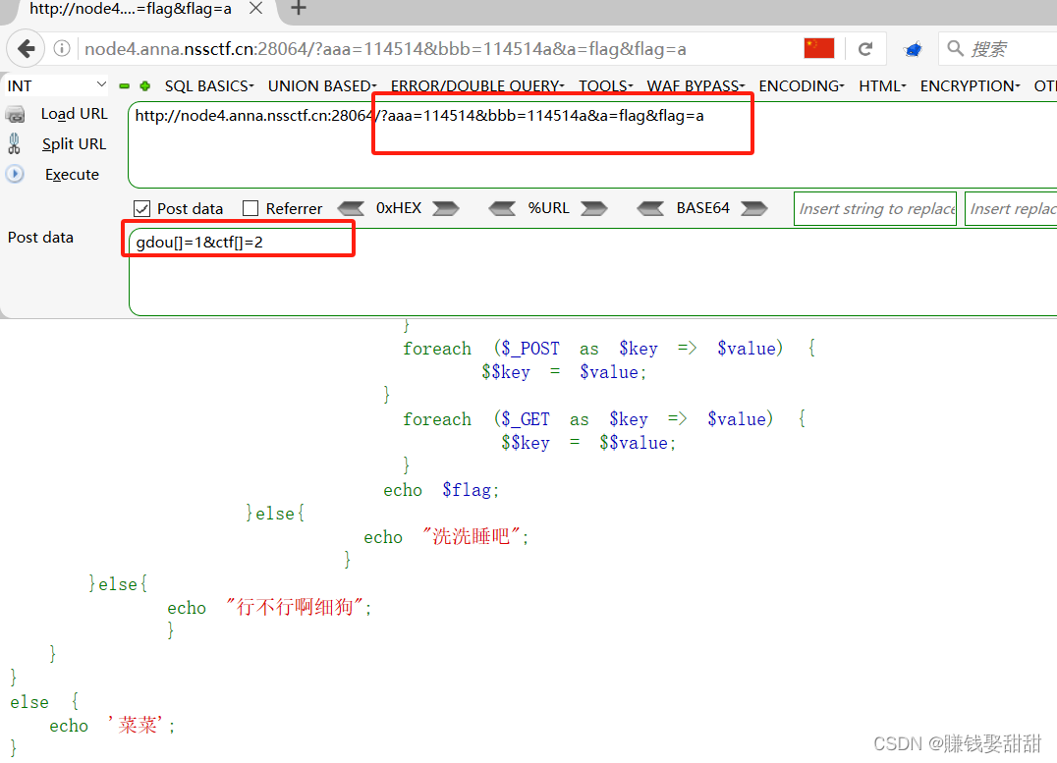Viewport: 1057px width, 763px height.
Task: Click the page reload button
Action: tap(865, 48)
